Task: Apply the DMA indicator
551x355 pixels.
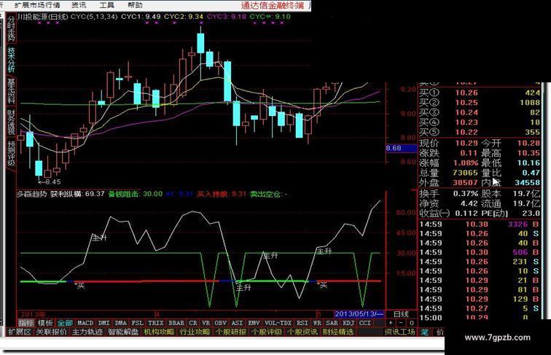Action: pyautogui.click(x=121, y=323)
